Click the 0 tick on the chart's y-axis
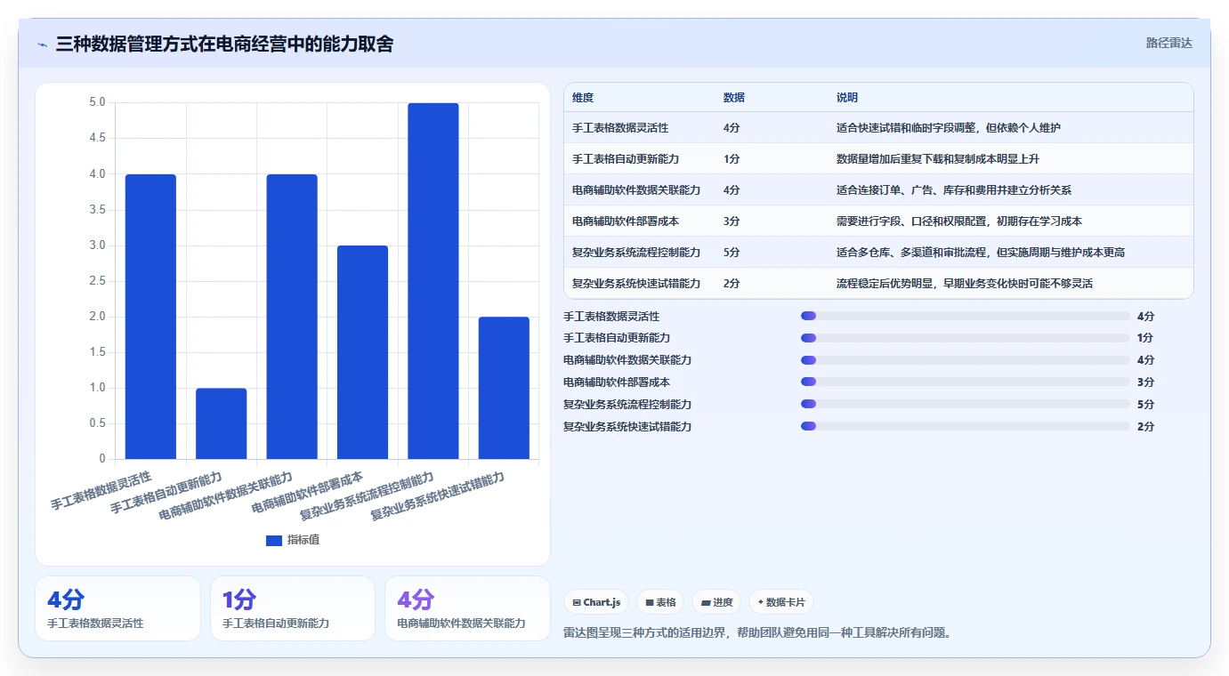Image resolution: width=1229 pixels, height=676 pixels. [102, 459]
